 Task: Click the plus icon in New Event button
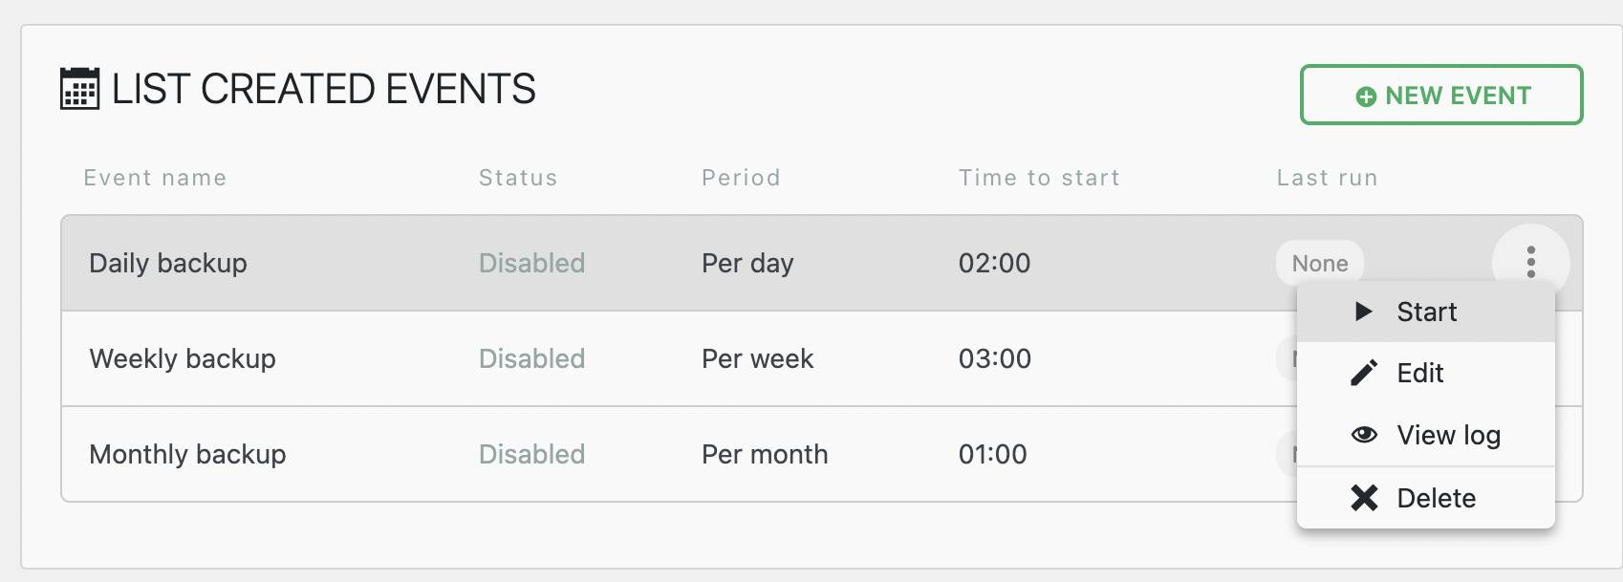(1366, 97)
